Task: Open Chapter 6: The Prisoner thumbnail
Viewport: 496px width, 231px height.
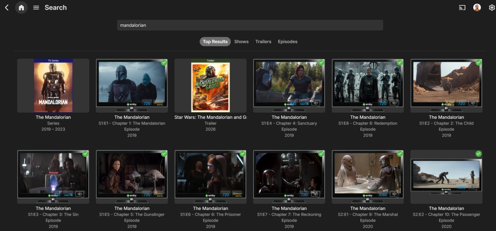Action: click(x=210, y=177)
